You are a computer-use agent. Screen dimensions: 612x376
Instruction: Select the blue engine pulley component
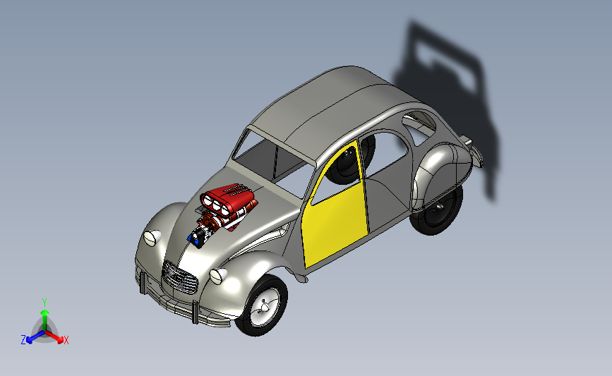[x=196, y=238]
